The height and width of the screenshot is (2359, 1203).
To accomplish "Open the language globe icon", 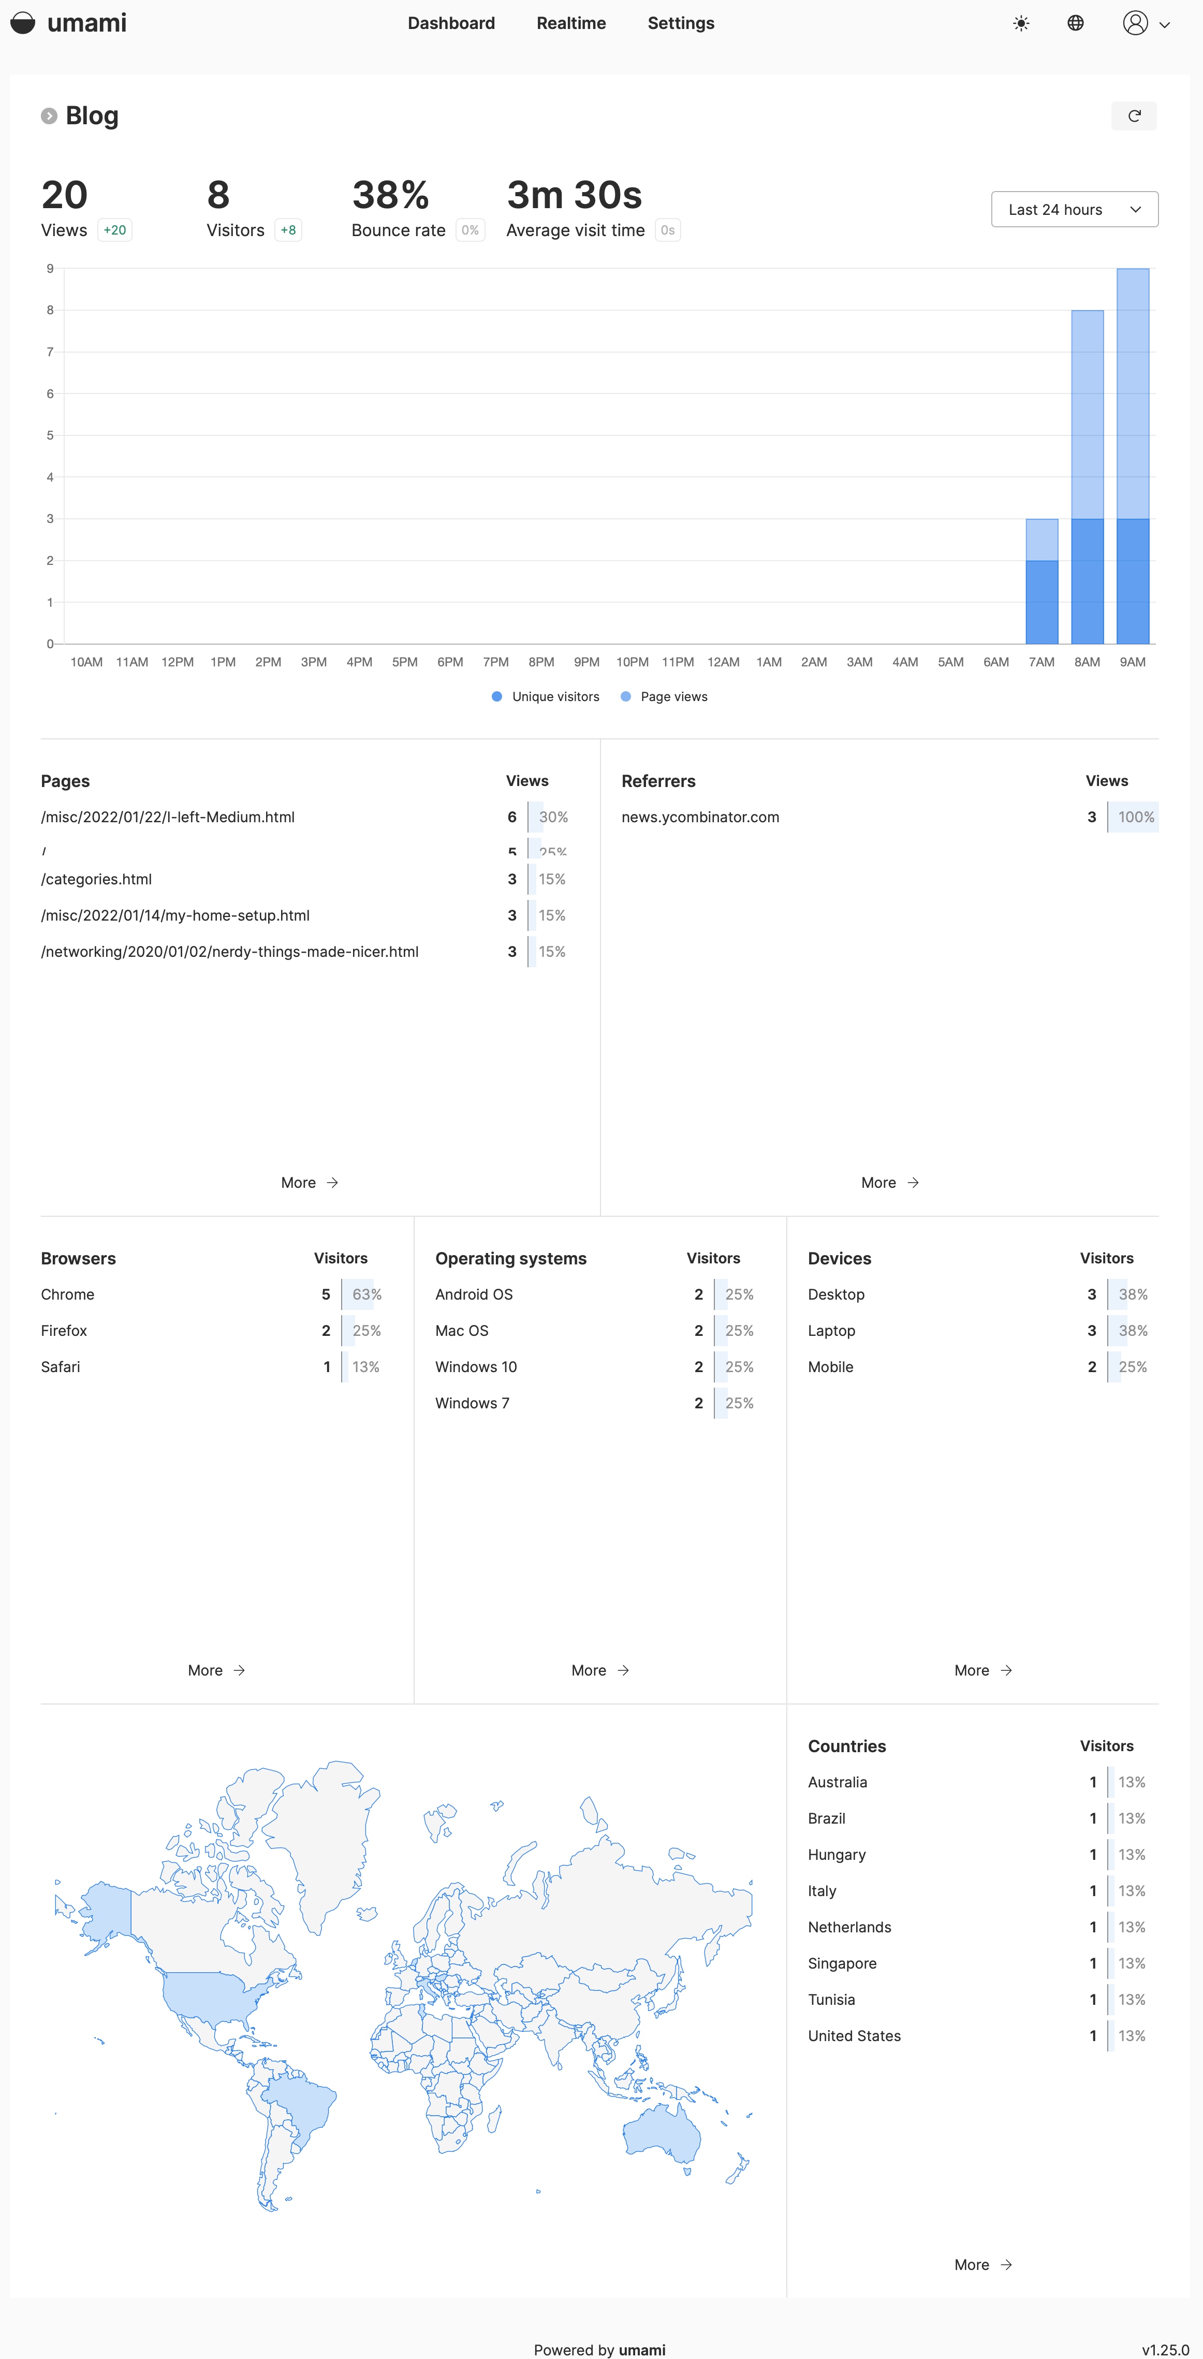I will [1076, 23].
